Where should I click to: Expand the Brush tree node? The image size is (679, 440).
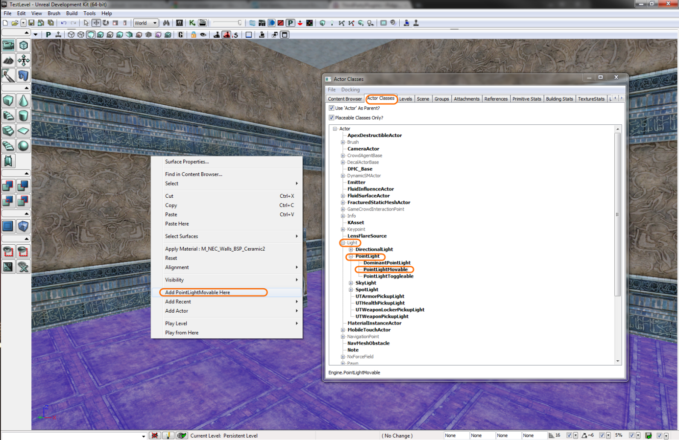pyautogui.click(x=343, y=142)
